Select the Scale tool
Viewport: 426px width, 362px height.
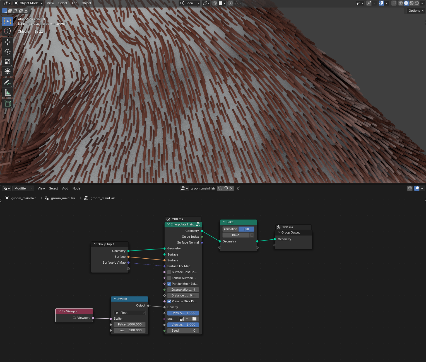(8, 62)
